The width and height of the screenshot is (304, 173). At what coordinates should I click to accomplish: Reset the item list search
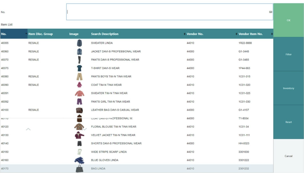(289, 122)
